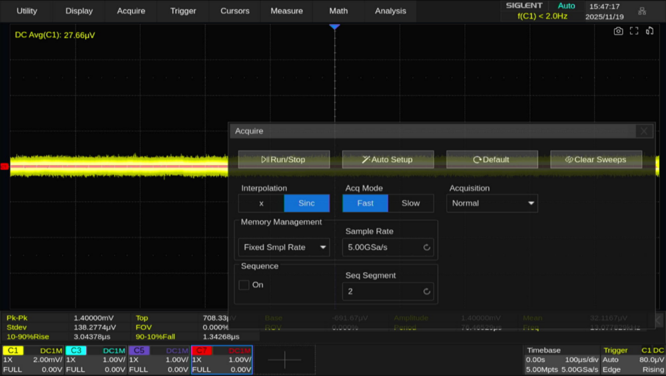The height and width of the screenshot is (376, 666).
Task: Enable the Sequence On checkbox
Action: (x=244, y=285)
